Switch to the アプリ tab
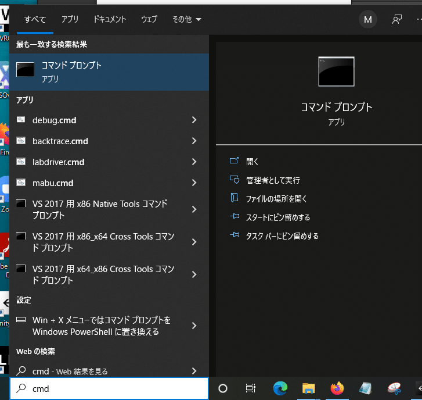Viewport: 422px width, 400px height. coord(70,19)
